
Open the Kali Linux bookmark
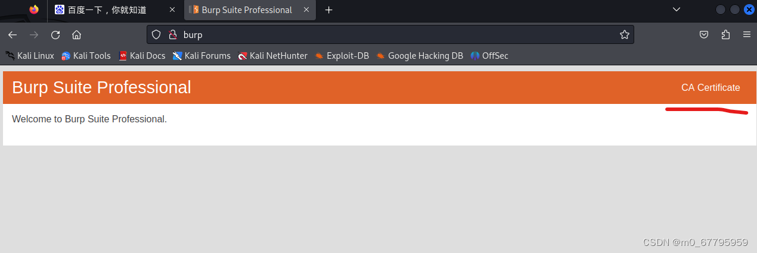coord(30,56)
